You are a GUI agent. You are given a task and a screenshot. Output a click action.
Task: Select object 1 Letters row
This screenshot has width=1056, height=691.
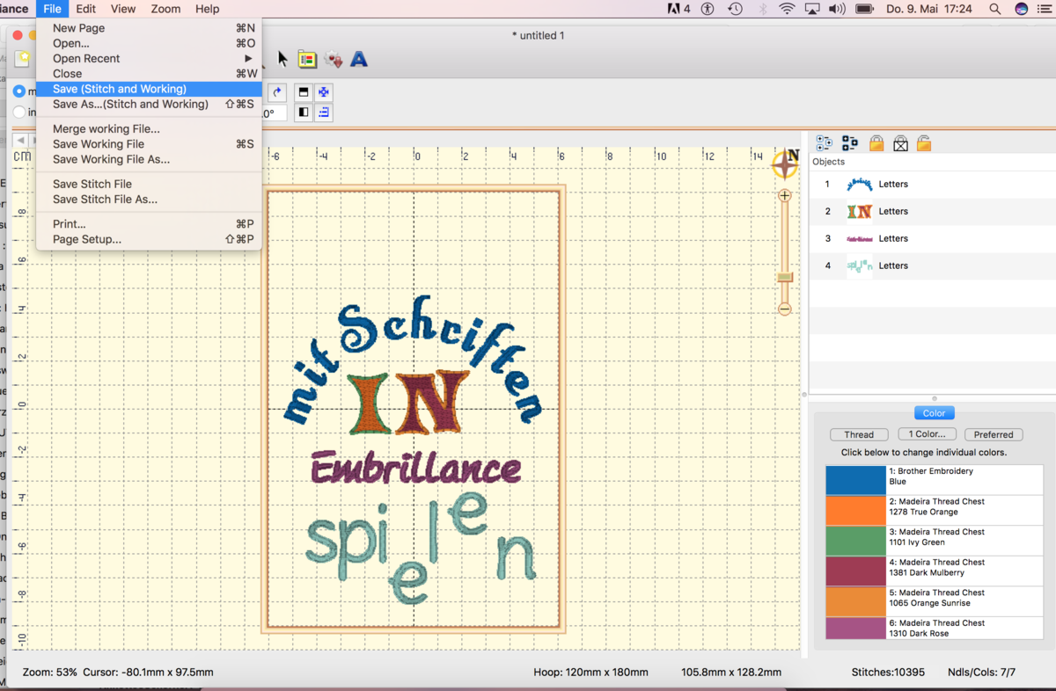[x=933, y=185]
